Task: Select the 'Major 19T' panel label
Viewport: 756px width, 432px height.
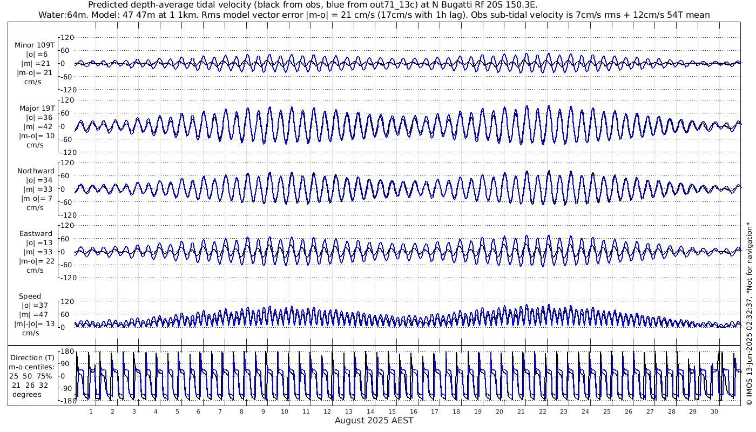Action: coord(37,108)
